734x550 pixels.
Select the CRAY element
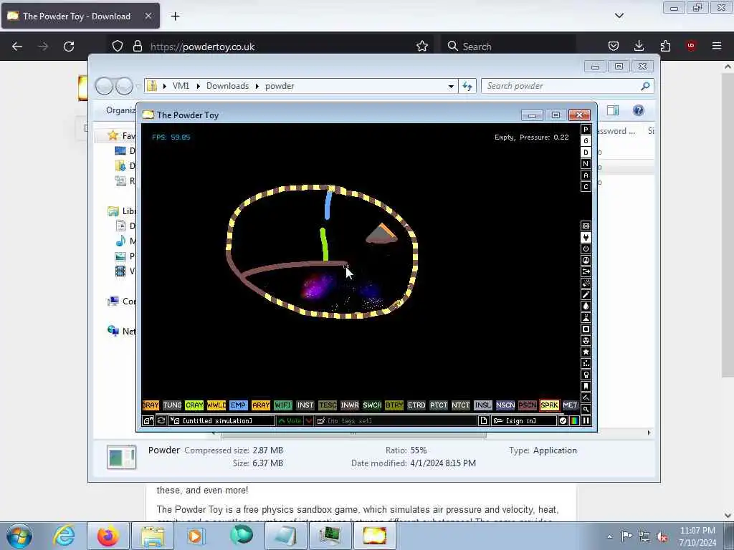[x=194, y=405]
